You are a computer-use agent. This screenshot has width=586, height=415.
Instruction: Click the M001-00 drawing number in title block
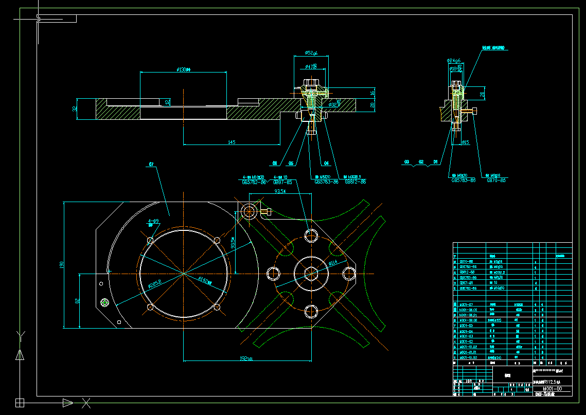pos(552,389)
